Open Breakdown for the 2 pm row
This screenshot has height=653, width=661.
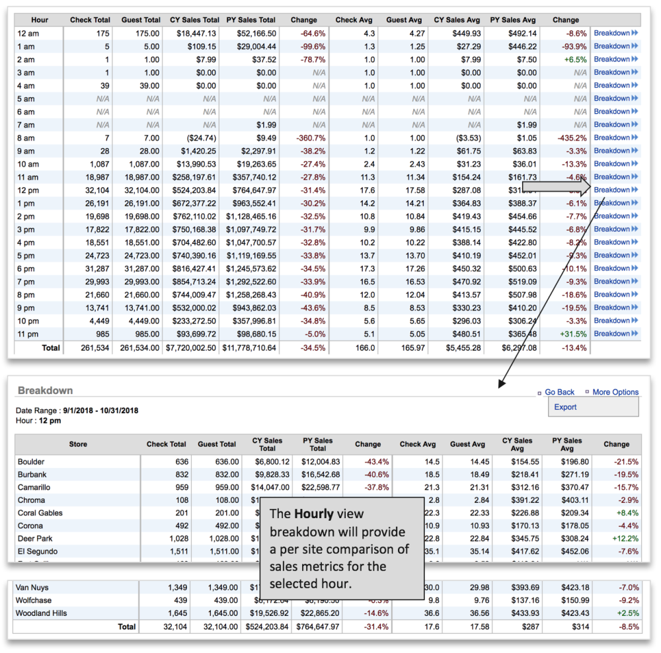615,216
